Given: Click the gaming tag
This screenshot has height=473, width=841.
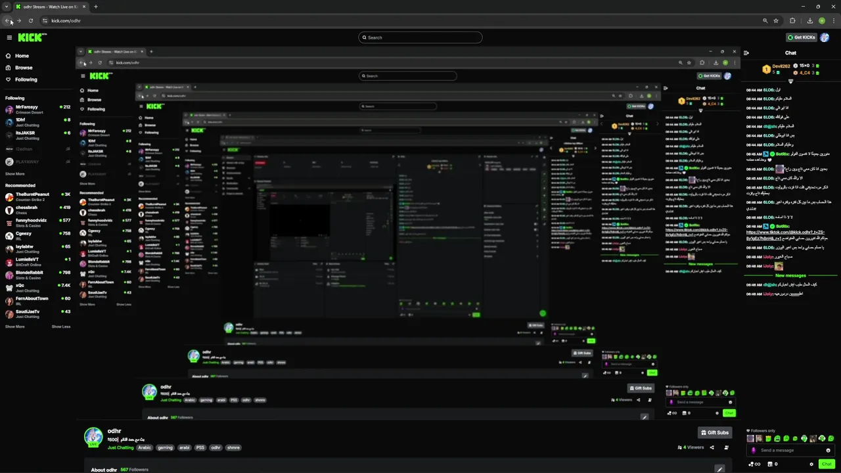Looking at the screenshot, I should pos(165,447).
